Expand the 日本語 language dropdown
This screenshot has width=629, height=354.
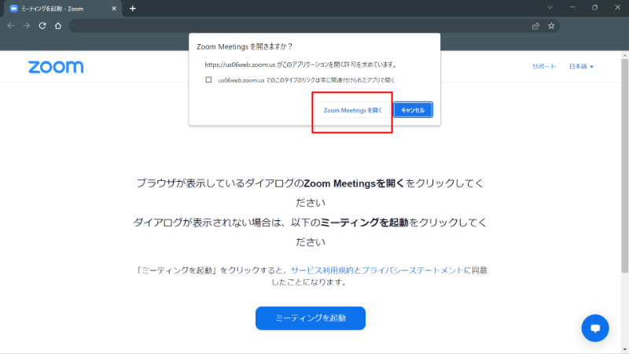tap(581, 67)
